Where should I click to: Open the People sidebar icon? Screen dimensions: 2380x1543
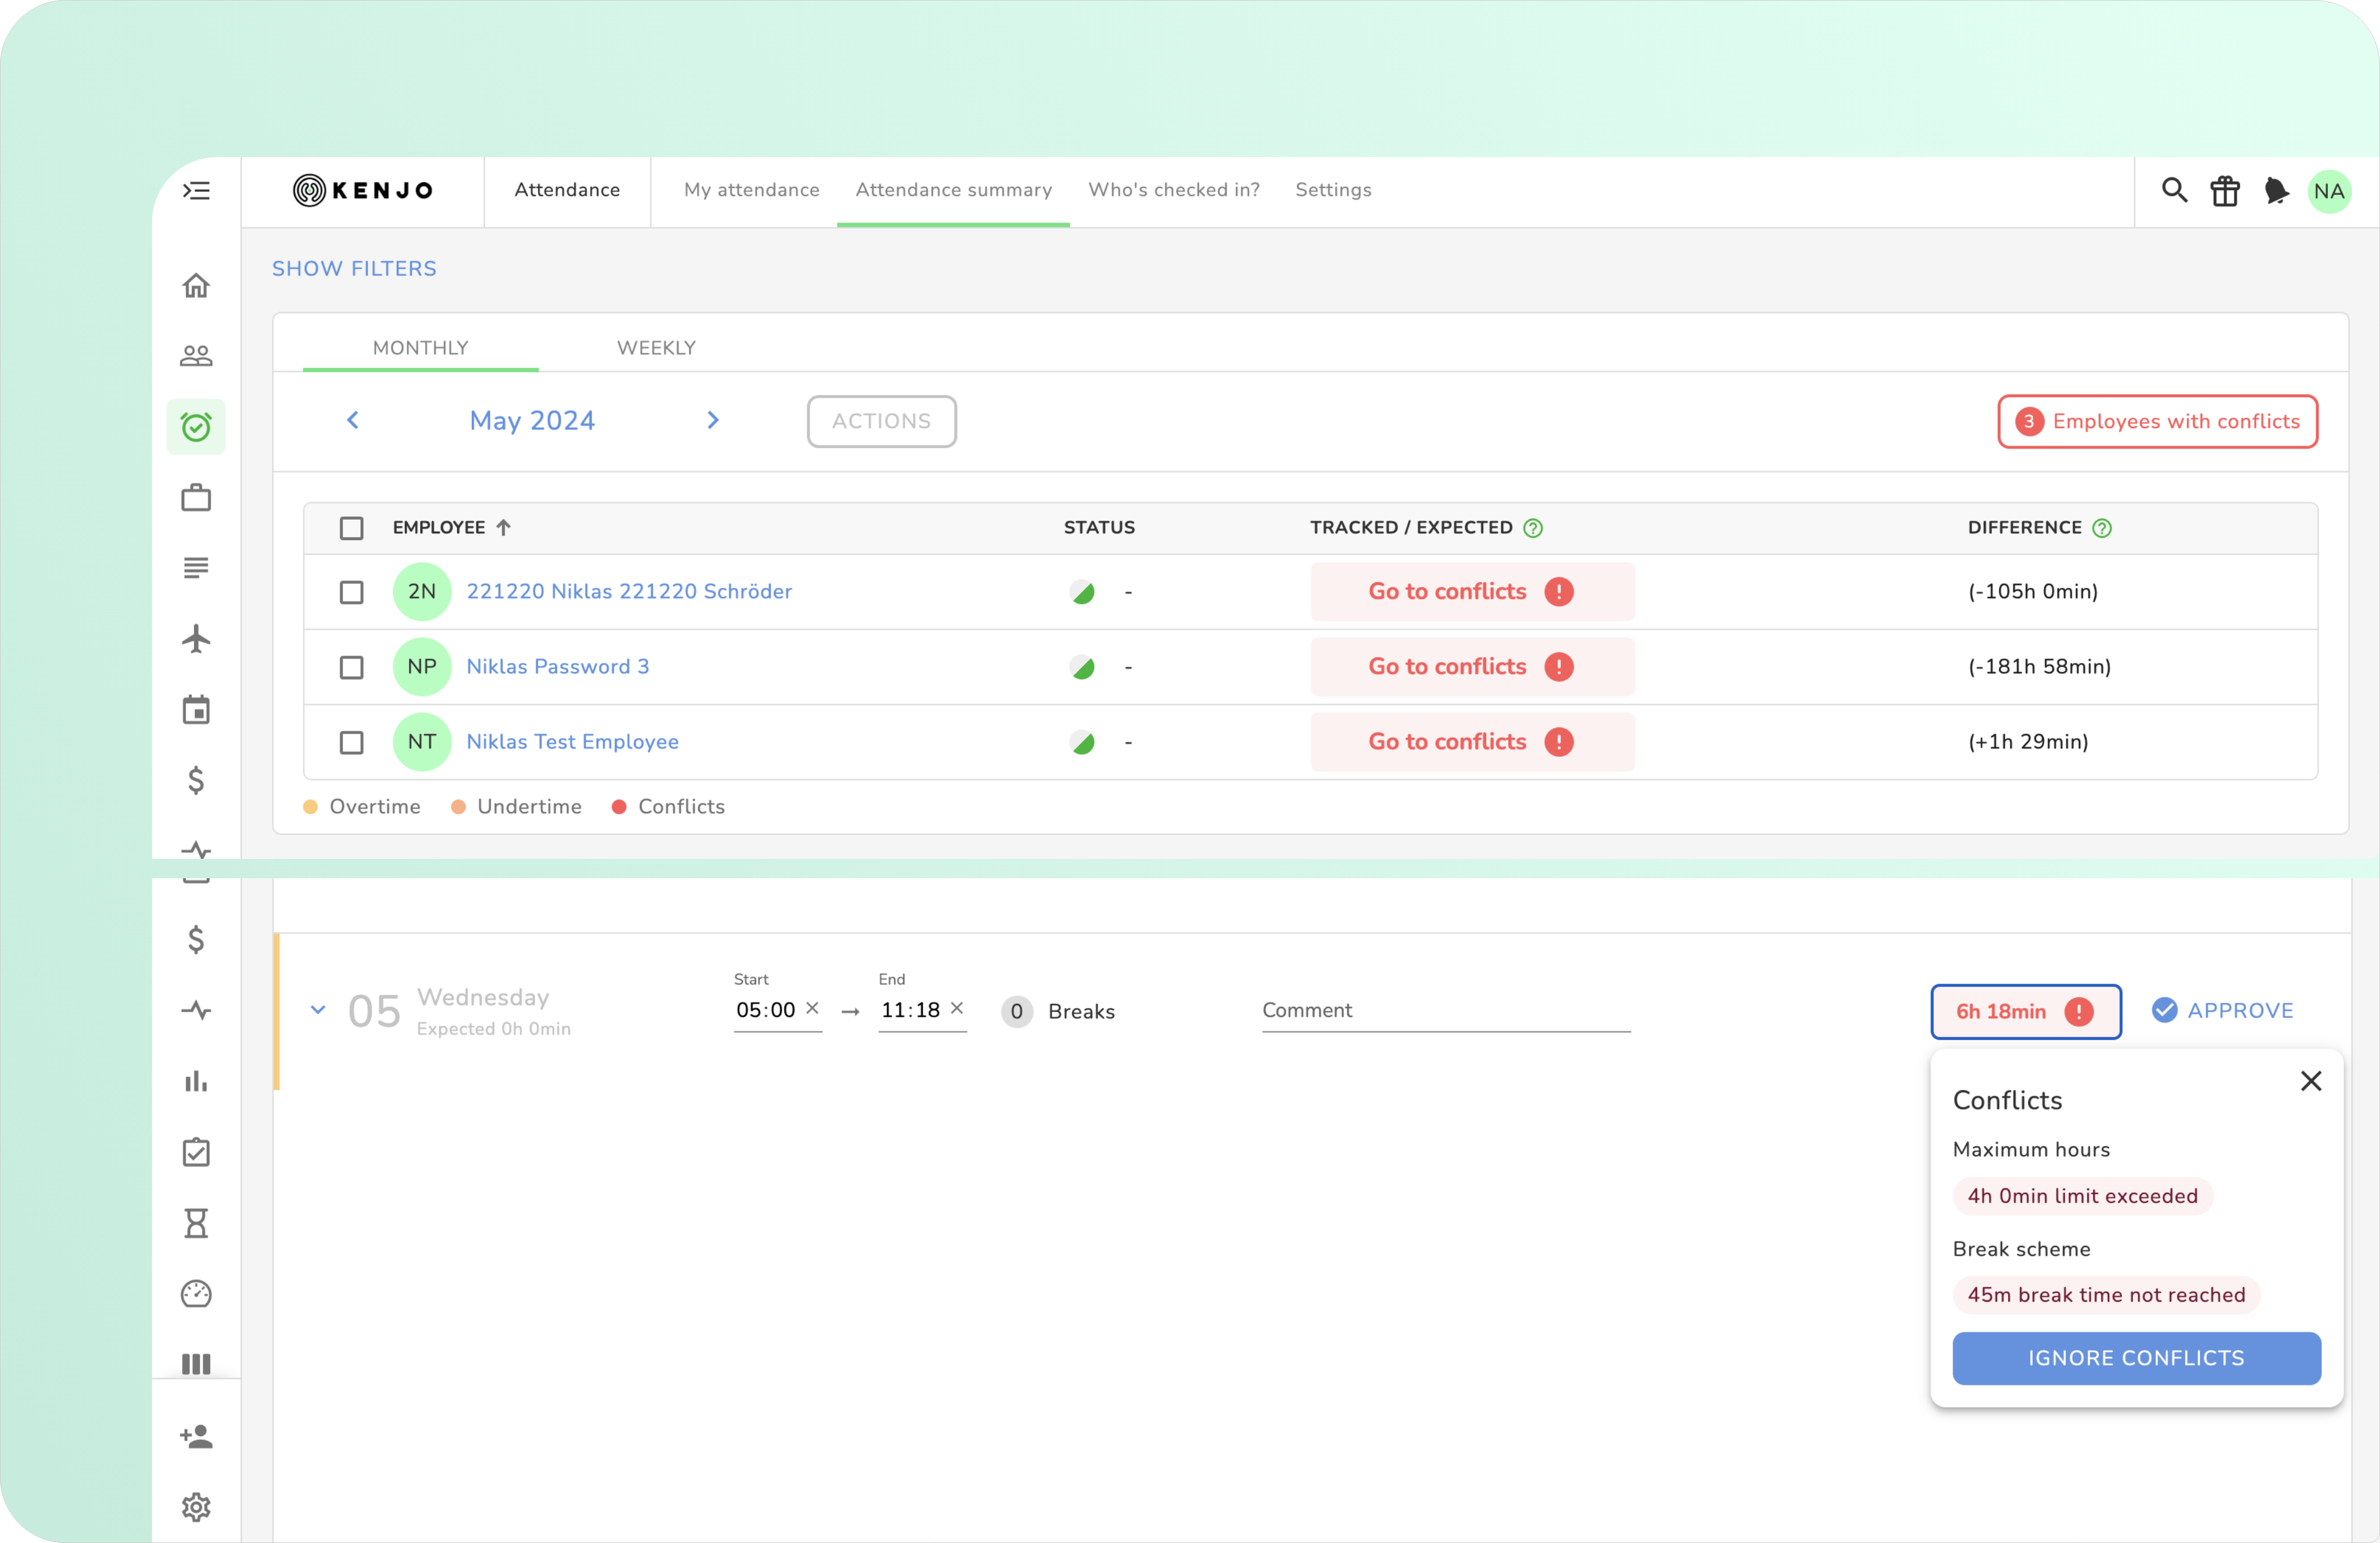pyautogui.click(x=196, y=356)
